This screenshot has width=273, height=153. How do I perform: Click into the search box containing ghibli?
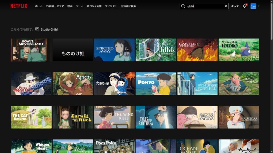click(204, 6)
